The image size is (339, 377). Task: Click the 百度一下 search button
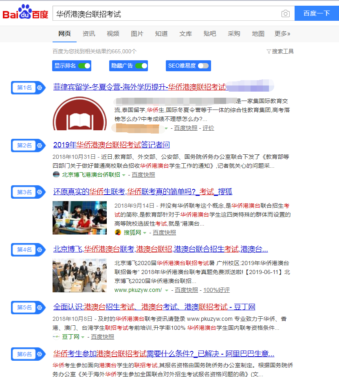click(317, 13)
